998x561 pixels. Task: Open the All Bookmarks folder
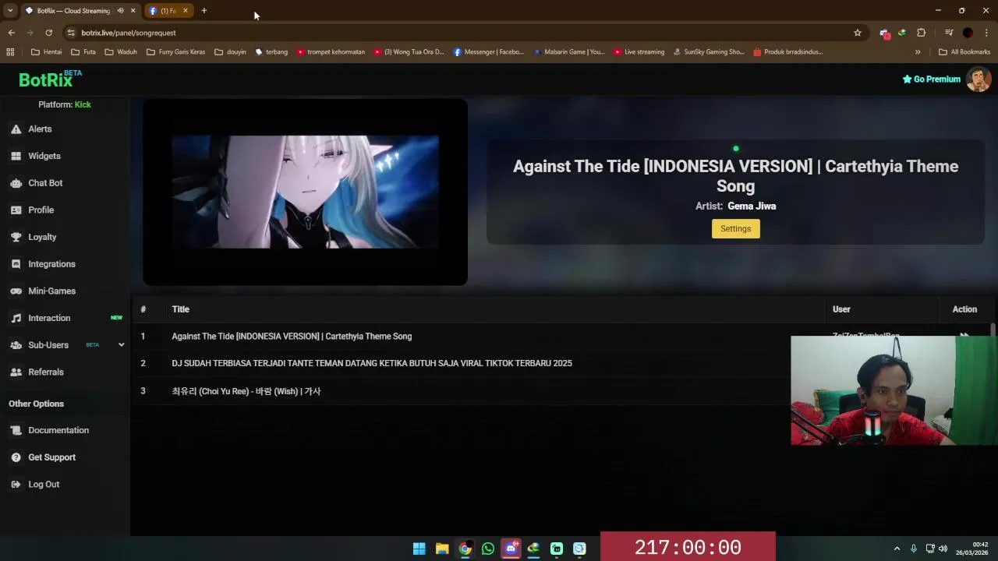964,52
